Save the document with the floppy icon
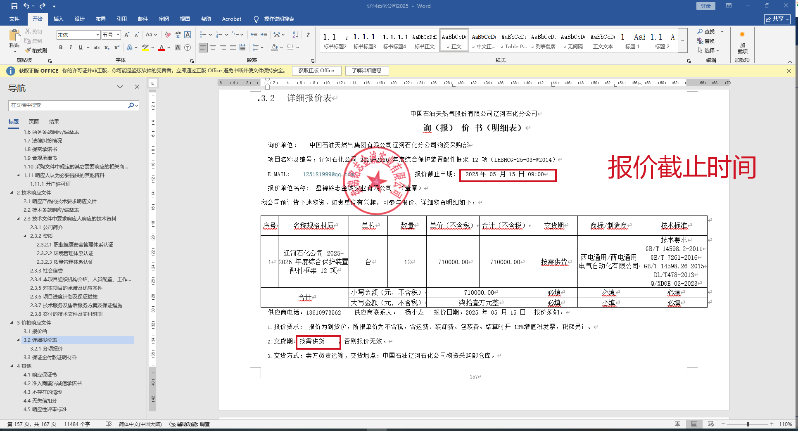The height and width of the screenshot is (431, 798). click(x=14, y=6)
